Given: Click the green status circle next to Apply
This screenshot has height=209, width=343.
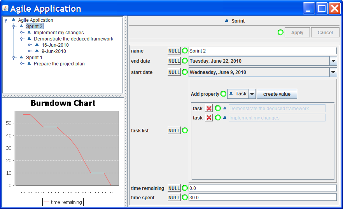Looking at the screenshot, I should [x=280, y=32].
